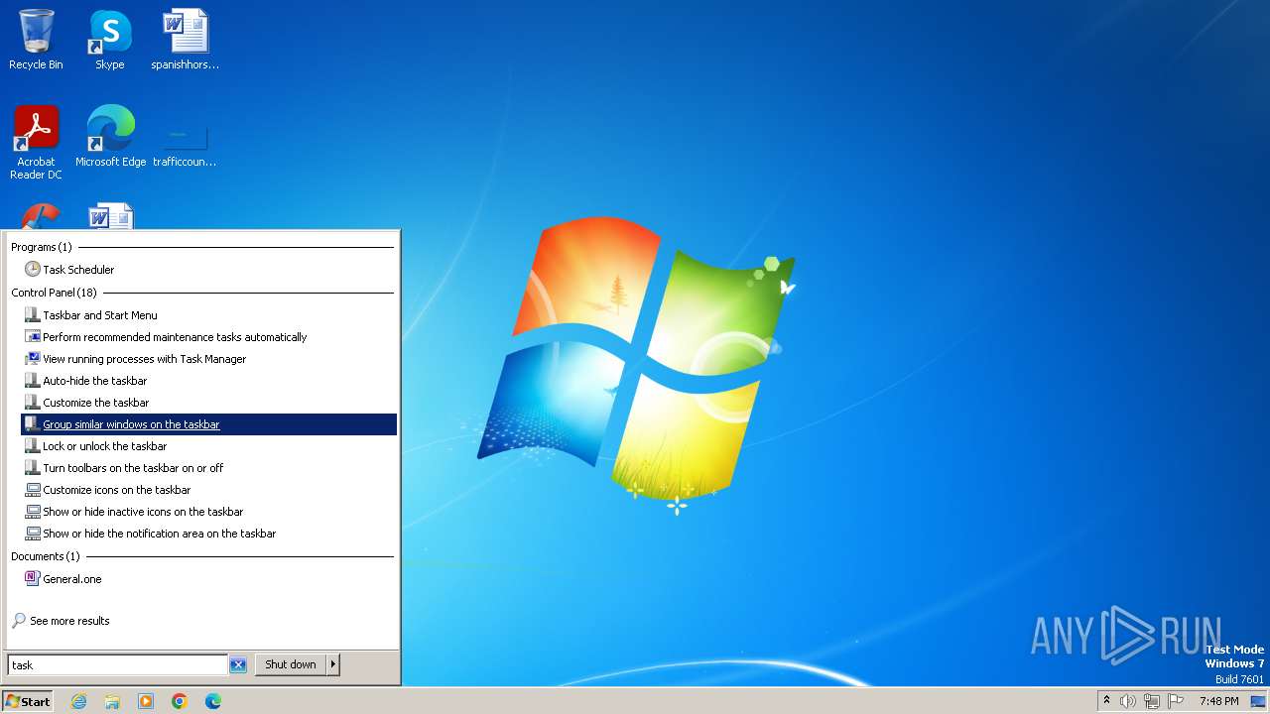This screenshot has width=1270, height=714.
Task: Click General.one OneNote file icon
Action: click(x=33, y=578)
